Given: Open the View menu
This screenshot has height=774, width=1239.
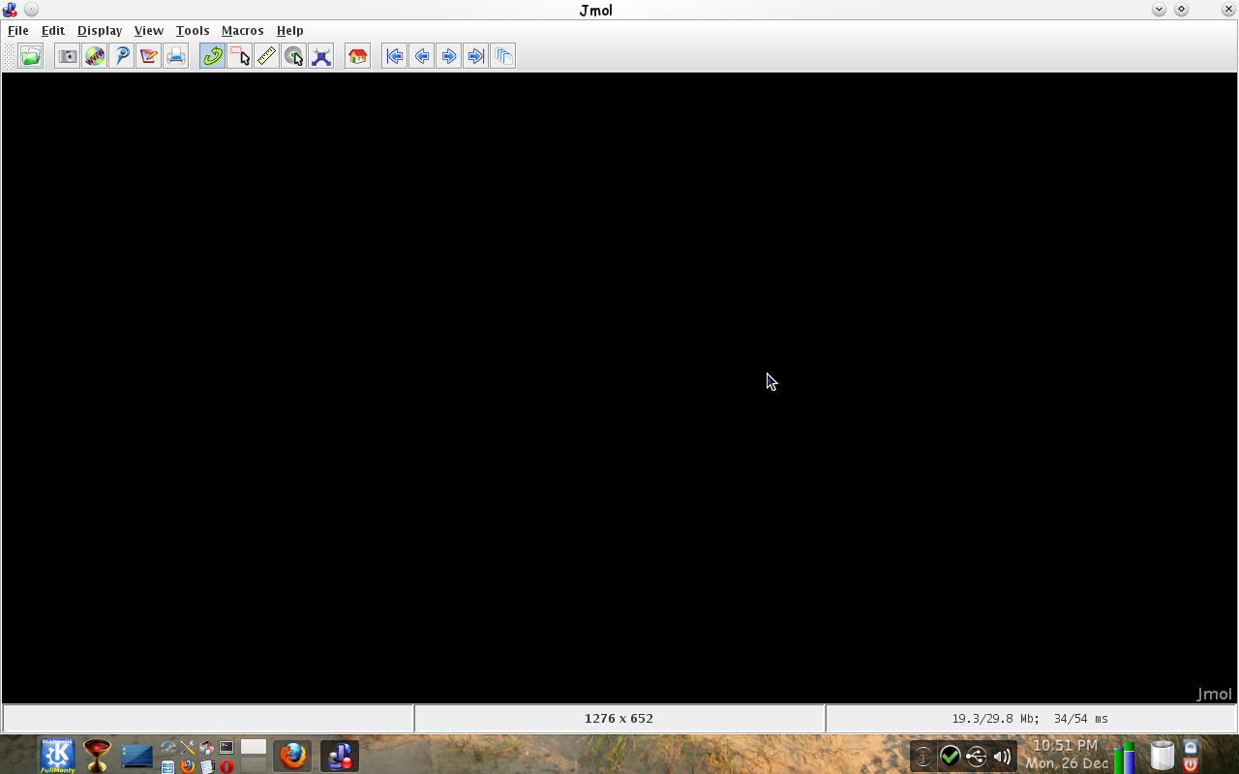Looking at the screenshot, I should tap(148, 30).
